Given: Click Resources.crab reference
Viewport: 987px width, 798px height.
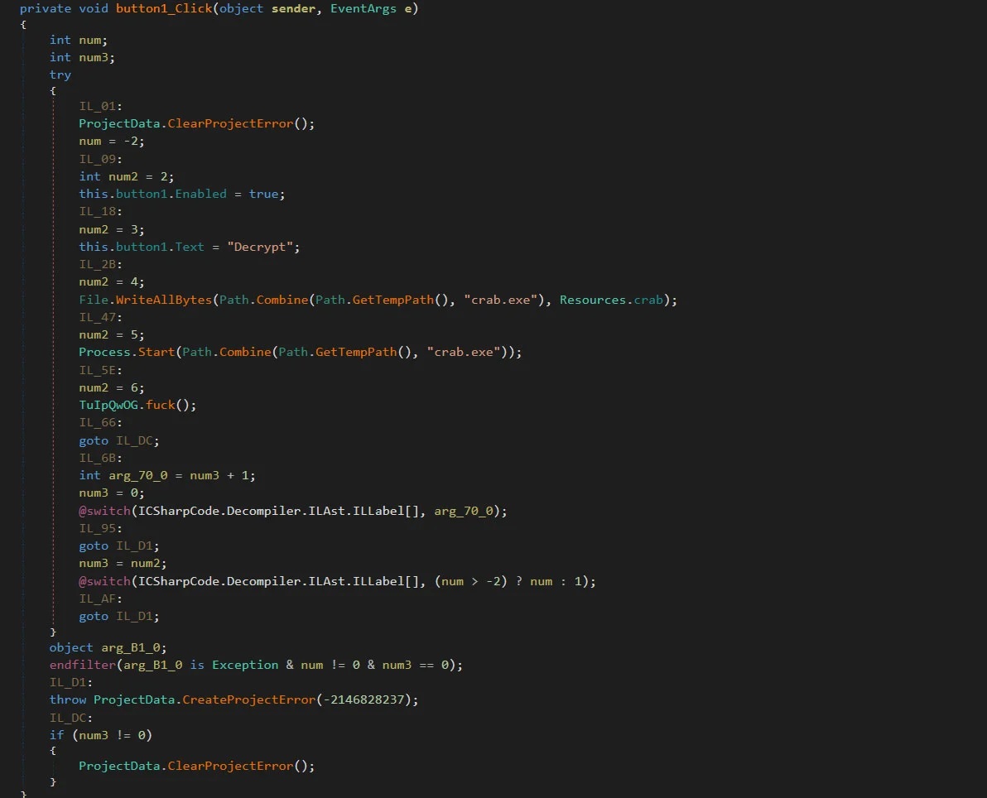Looking at the screenshot, I should (611, 300).
